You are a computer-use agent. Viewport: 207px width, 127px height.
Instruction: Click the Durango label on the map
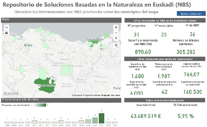tap(49, 54)
